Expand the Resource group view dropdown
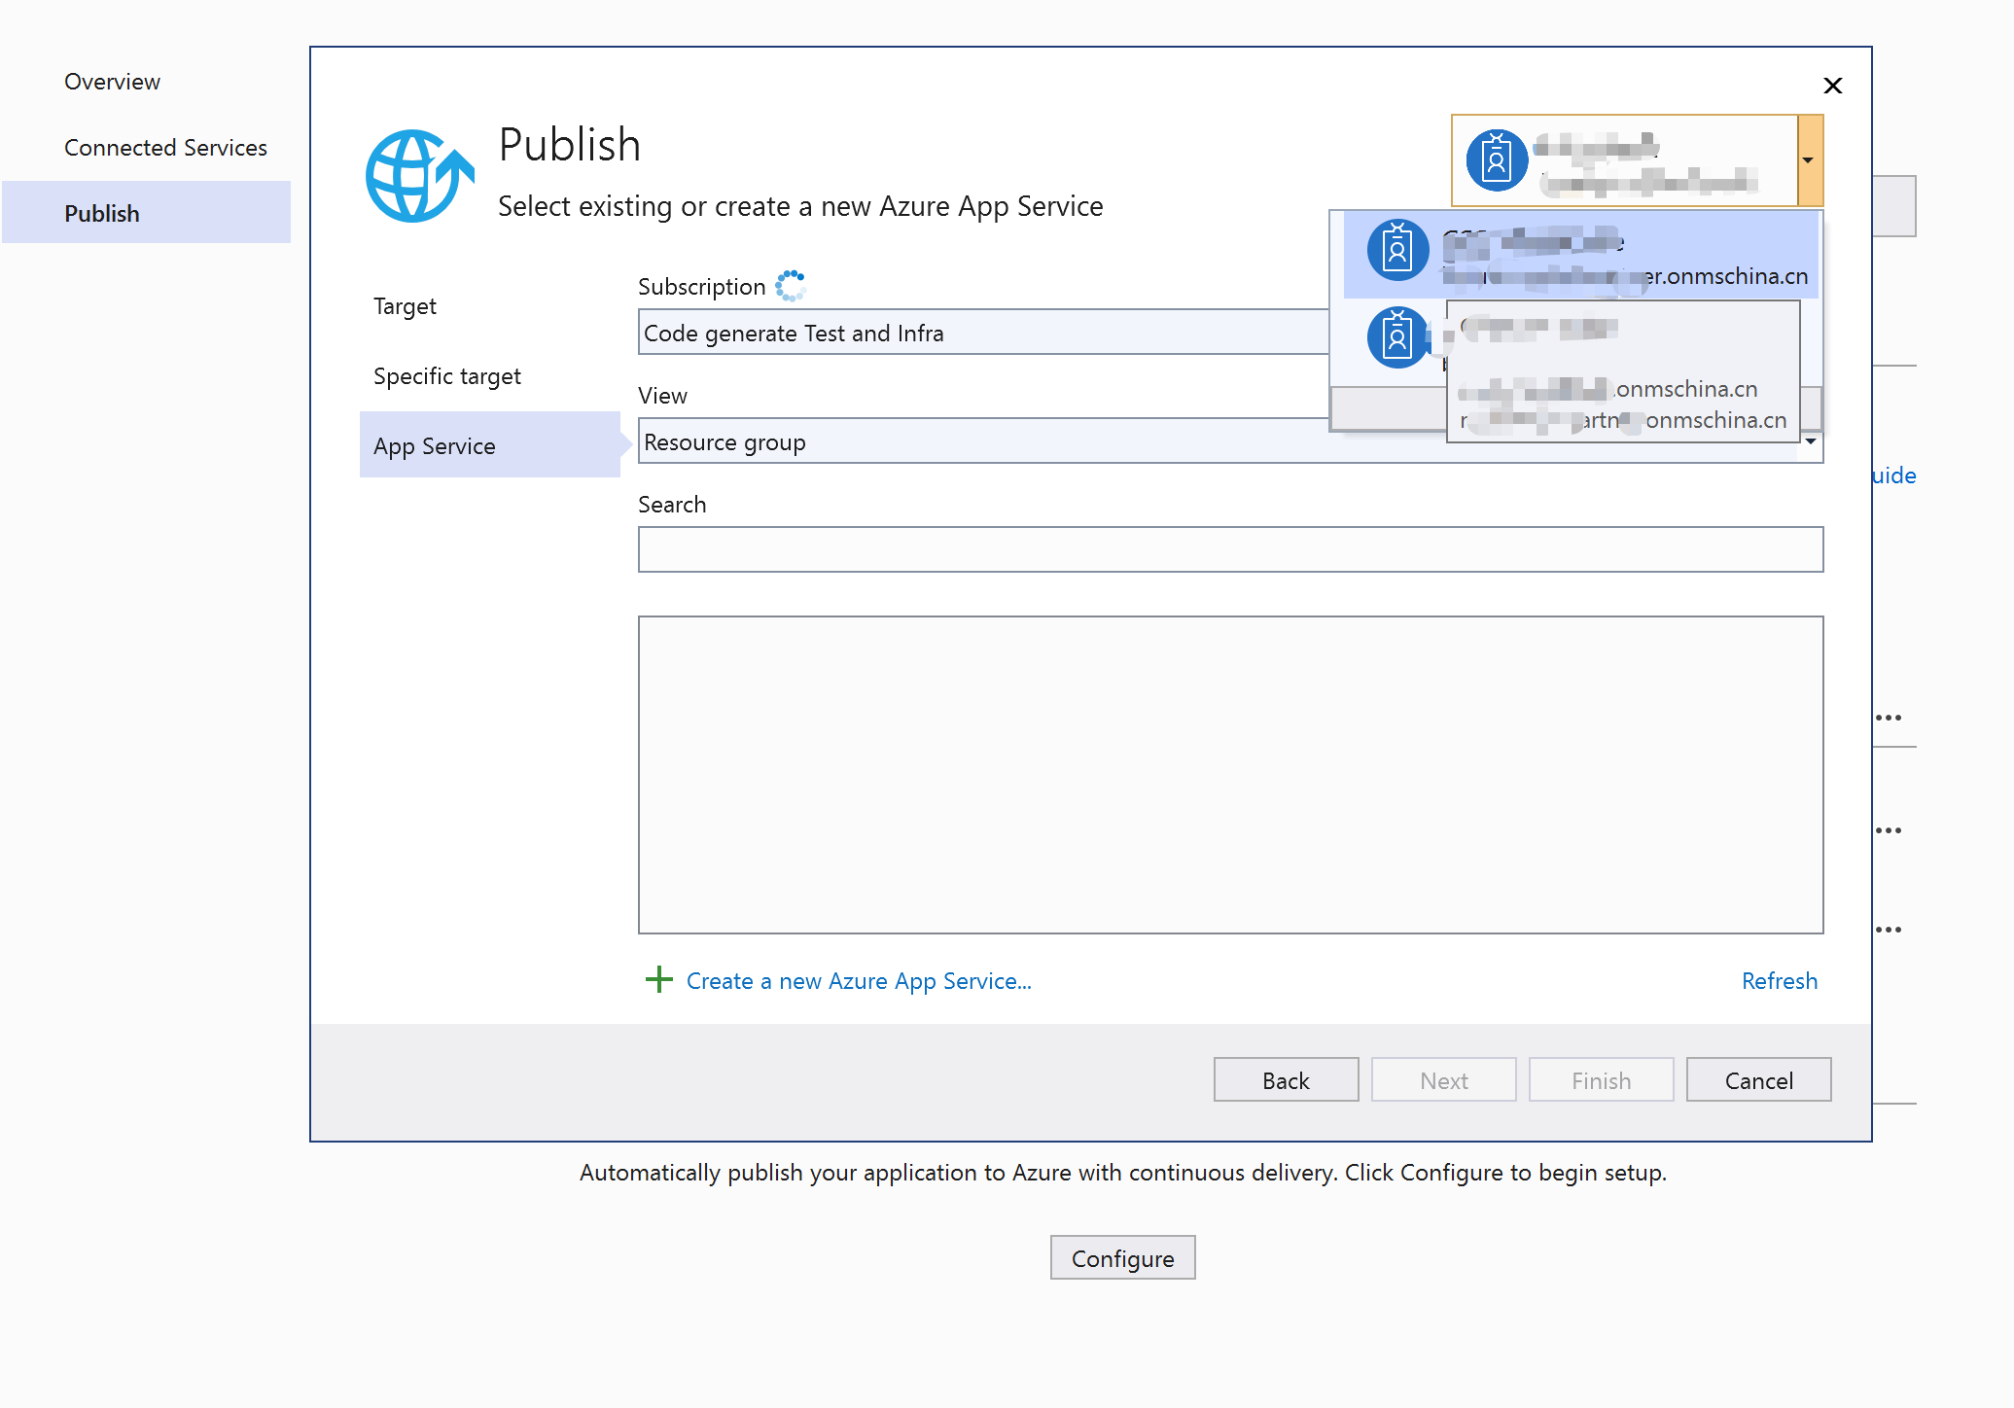This screenshot has height=1408, width=2014. (1810, 442)
